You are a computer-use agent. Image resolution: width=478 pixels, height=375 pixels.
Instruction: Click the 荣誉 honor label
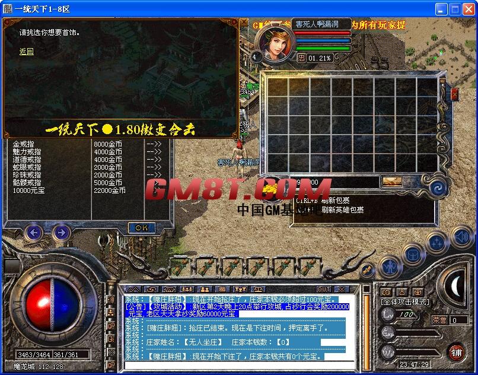[x=439, y=320]
